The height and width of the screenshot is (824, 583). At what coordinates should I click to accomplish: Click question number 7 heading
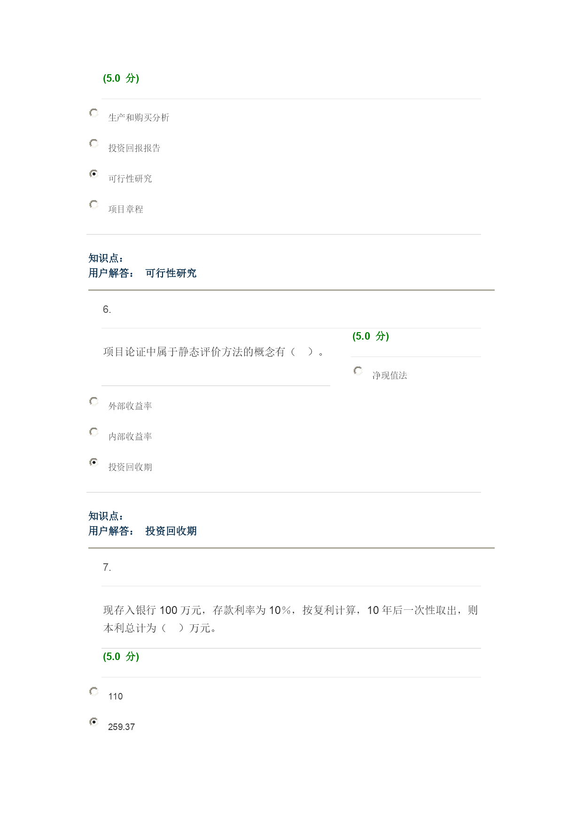(x=107, y=567)
